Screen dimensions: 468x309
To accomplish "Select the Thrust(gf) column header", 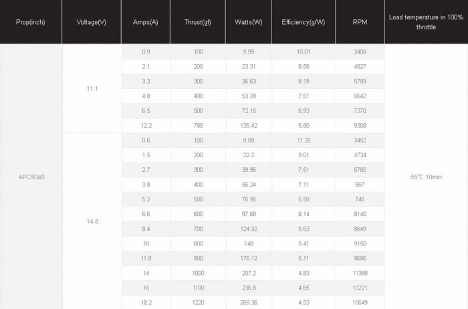I will pyautogui.click(x=198, y=22).
